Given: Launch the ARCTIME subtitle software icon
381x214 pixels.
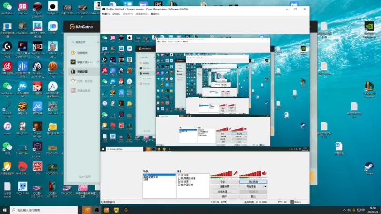Looking at the screenshot, I should pos(52,90).
